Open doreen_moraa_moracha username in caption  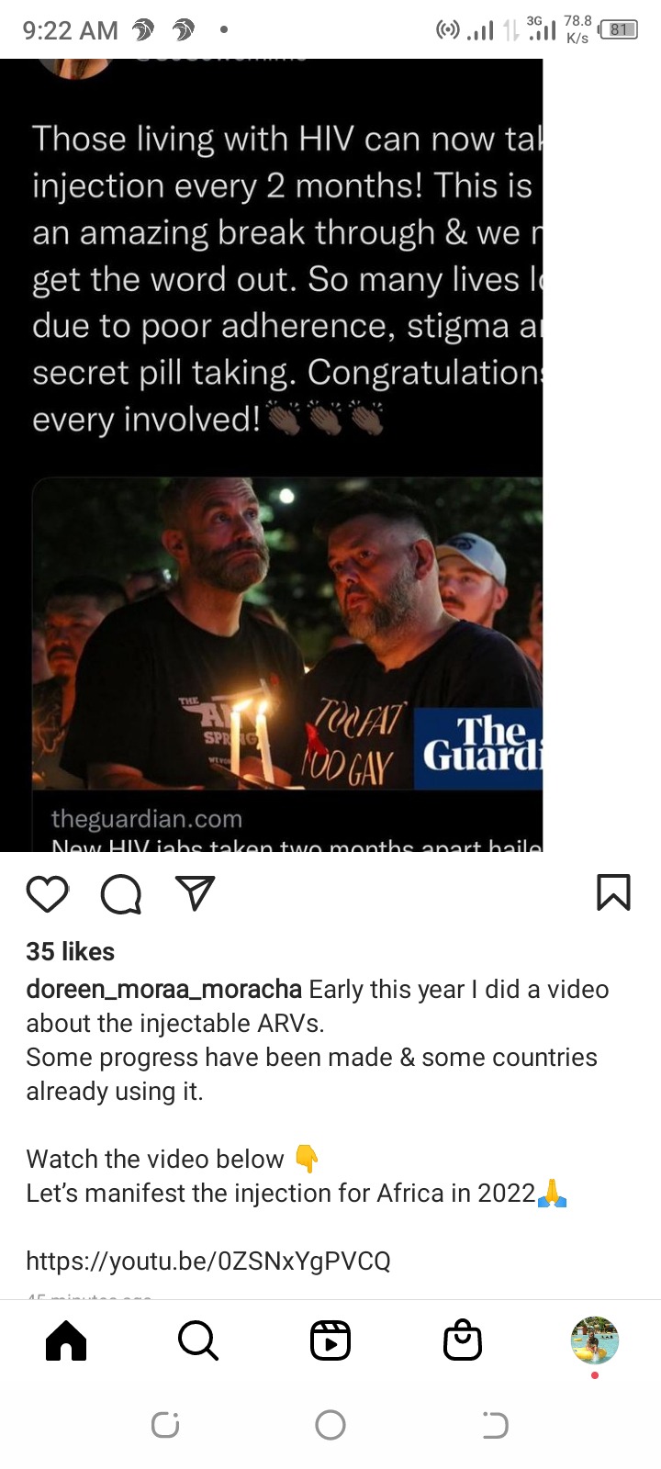click(163, 989)
